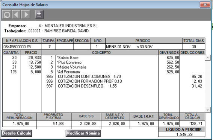Click concept code 997
Image resolution: width=213 pixels, height=140 pixels.
[x=50, y=86]
